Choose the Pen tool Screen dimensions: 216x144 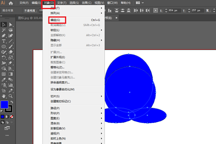point(4,36)
